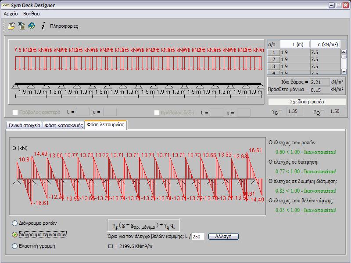Click the L cell of row 3
Viewport: 351px width, 263px height.
coord(295,66)
